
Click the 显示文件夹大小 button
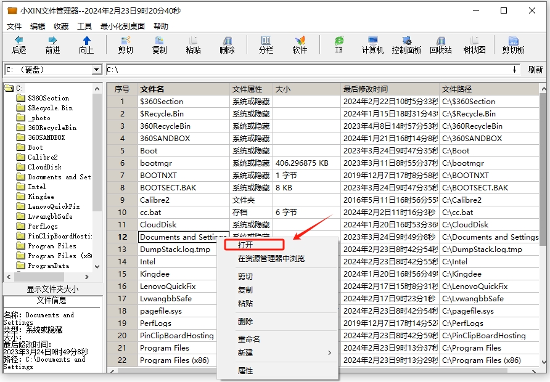52,289
